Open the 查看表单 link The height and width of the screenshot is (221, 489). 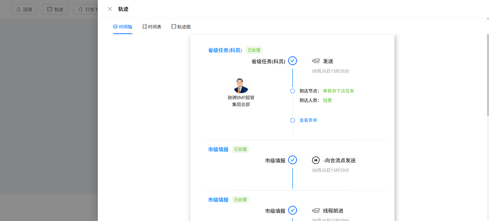[x=308, y=120]
